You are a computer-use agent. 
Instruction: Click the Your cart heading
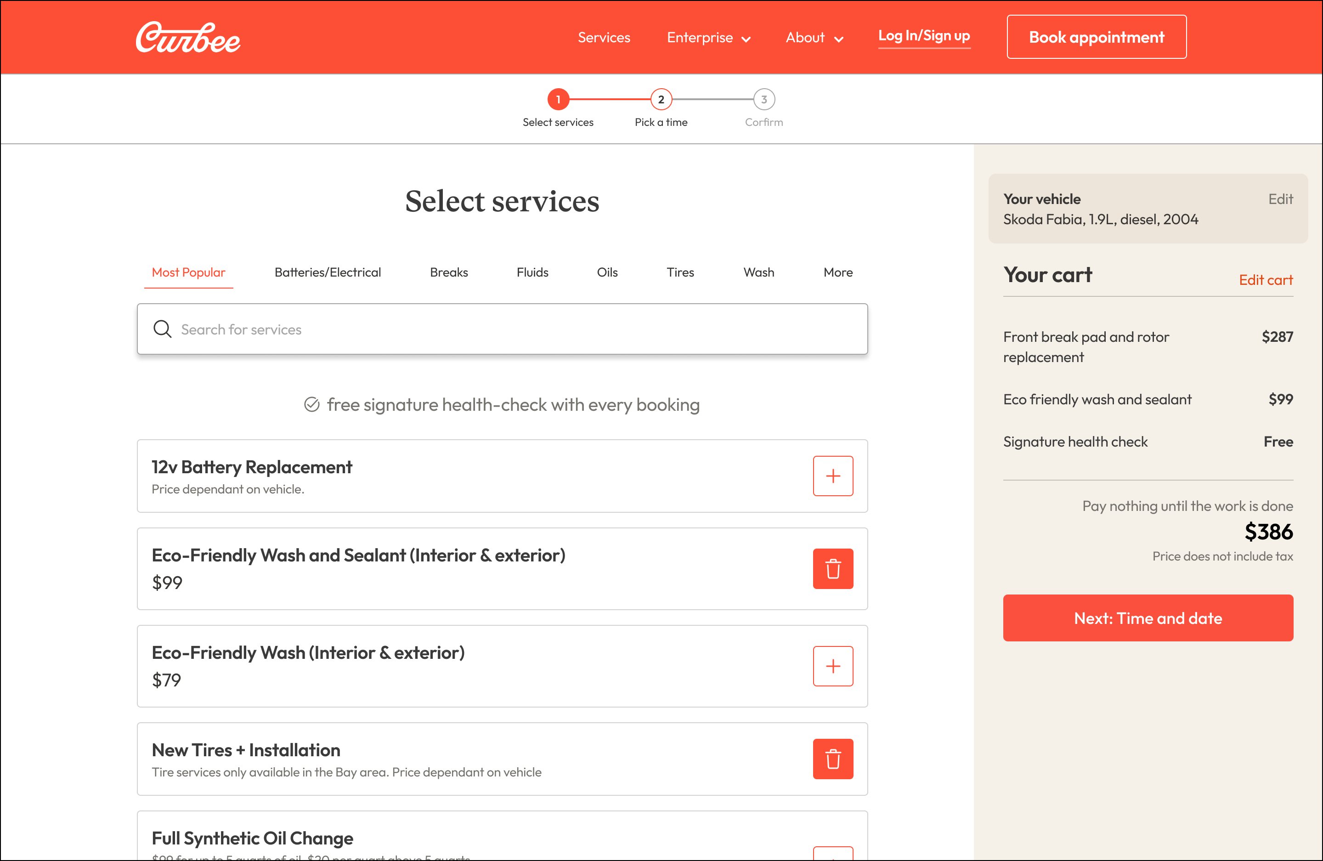1047,275
